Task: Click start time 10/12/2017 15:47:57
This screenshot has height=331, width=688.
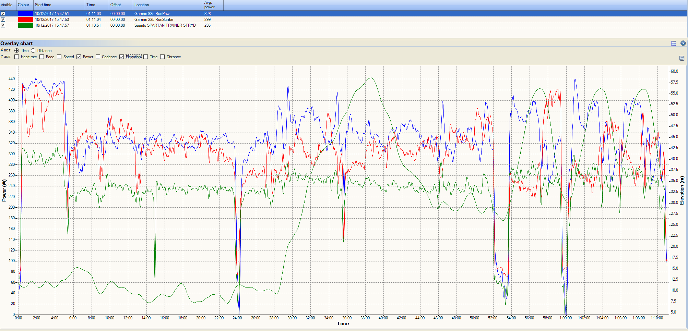Action: point(52,25)
